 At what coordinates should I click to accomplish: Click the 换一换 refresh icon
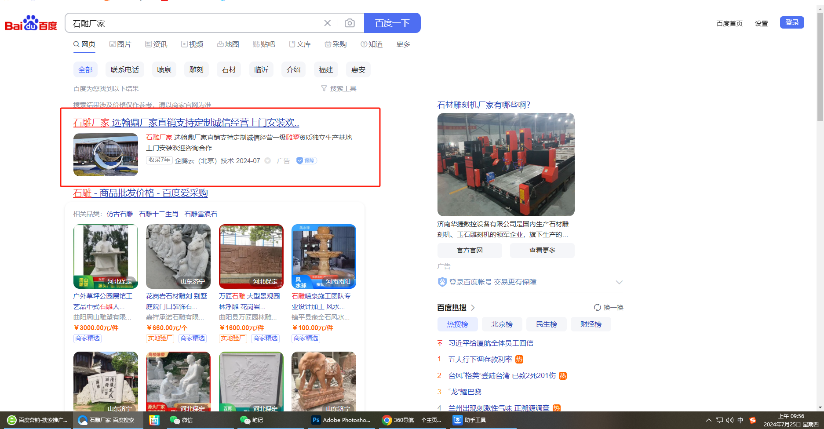598,308
